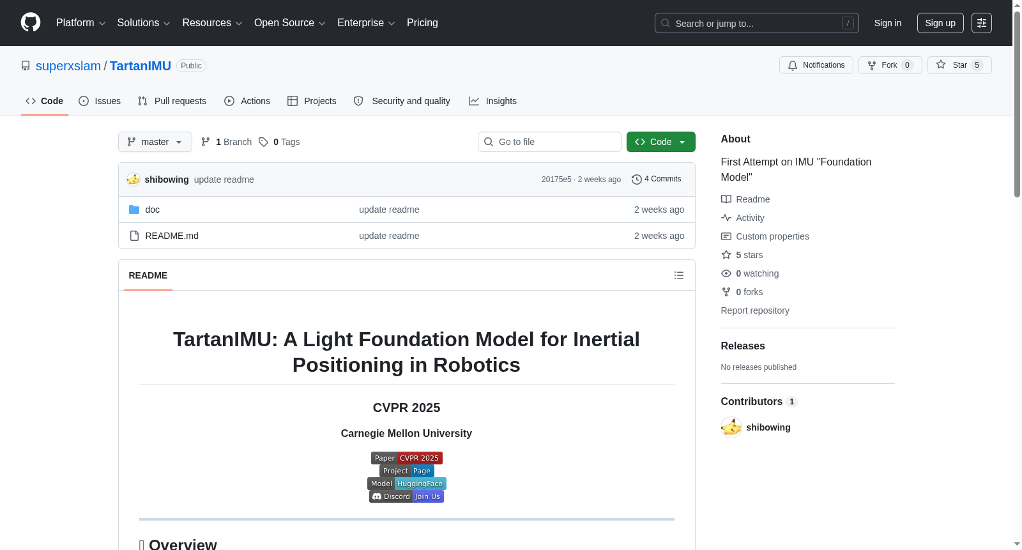Click the shibowing author name in commit bar
Viewport: 1022px width, 550px height.
click(x=167, y=180)
